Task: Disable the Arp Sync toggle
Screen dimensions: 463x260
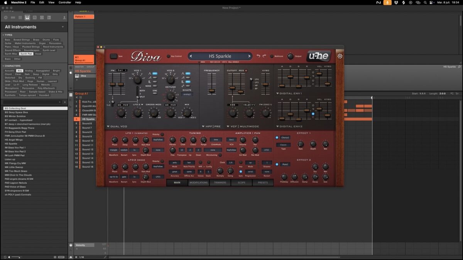Action: tap(241, 171)
